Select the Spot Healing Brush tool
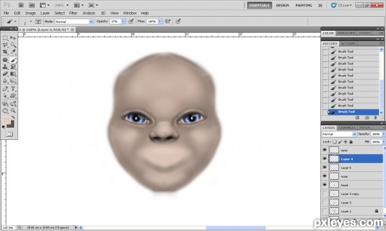 [x=5, y=60]
